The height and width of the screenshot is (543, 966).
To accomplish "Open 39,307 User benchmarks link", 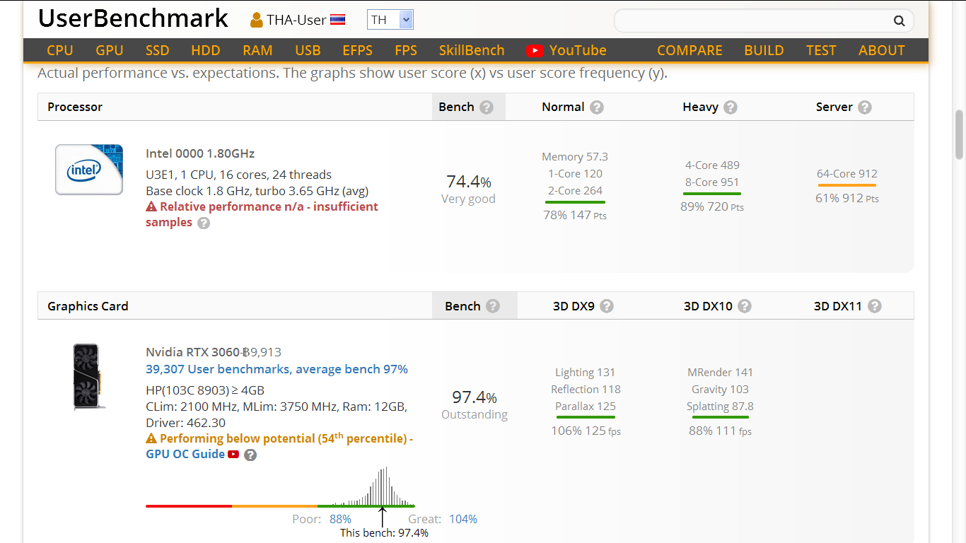I will coord(277,369).
